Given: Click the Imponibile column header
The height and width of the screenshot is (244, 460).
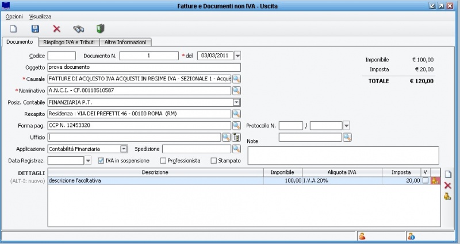Looking at the screenshot, I should coord(283,172).
